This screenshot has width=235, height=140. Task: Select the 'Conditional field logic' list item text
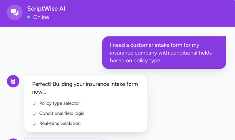[62, 113]
